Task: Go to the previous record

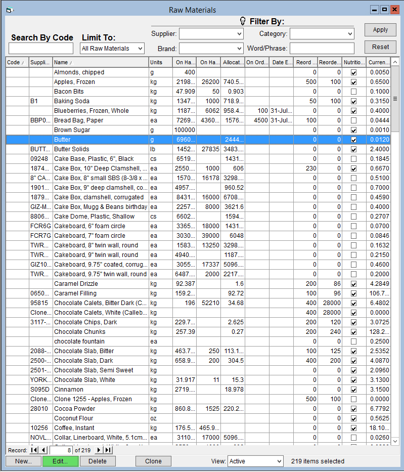Action: point(43,450)
